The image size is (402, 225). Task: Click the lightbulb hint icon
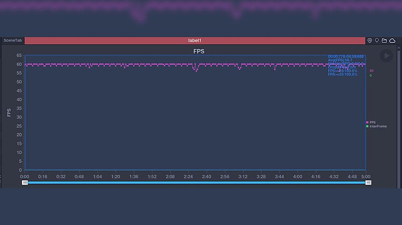pos(377,40)
